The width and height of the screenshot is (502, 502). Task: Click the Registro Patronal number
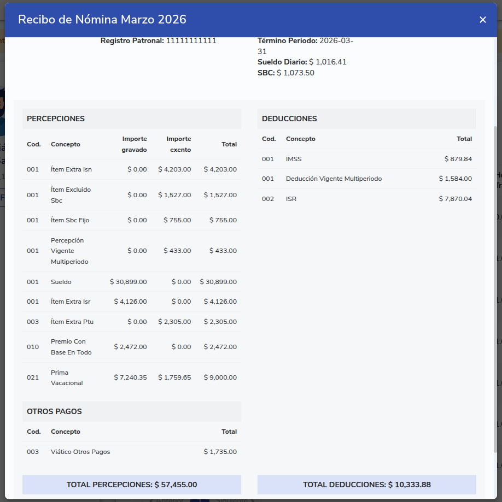[x=191, y=40]
